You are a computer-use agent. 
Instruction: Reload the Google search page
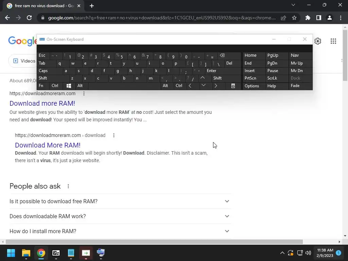pos(29,18)
